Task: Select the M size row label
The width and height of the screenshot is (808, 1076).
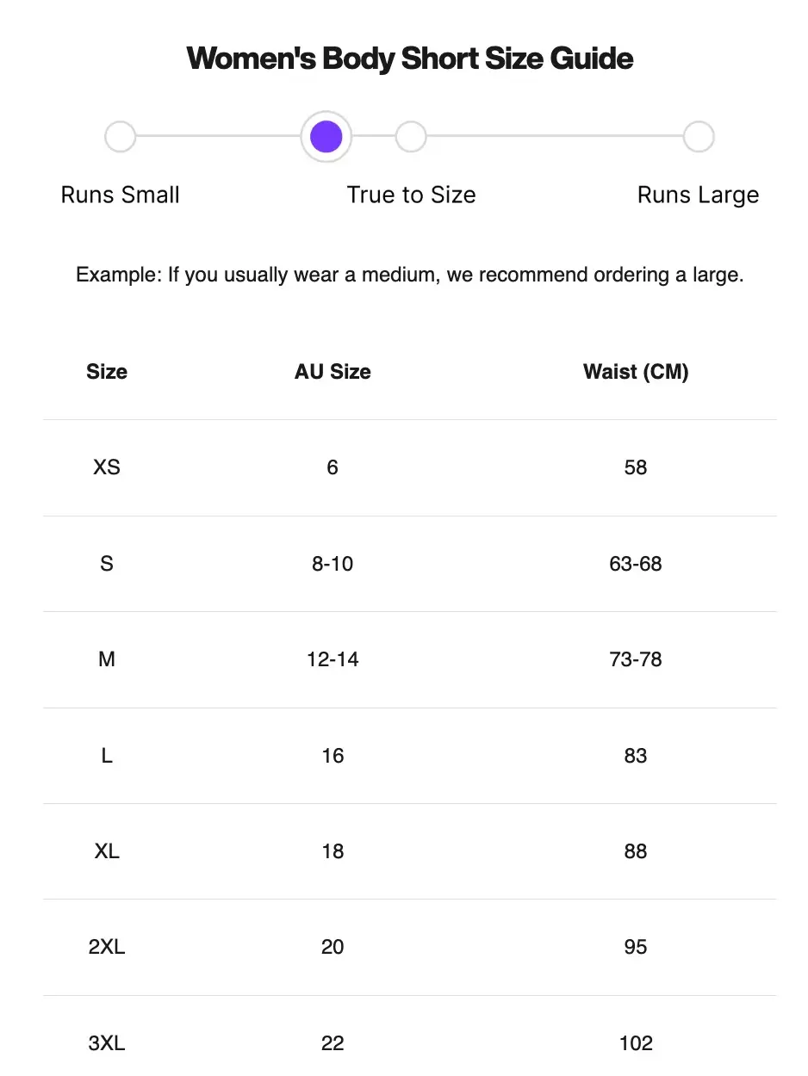Action: point(107,659)
